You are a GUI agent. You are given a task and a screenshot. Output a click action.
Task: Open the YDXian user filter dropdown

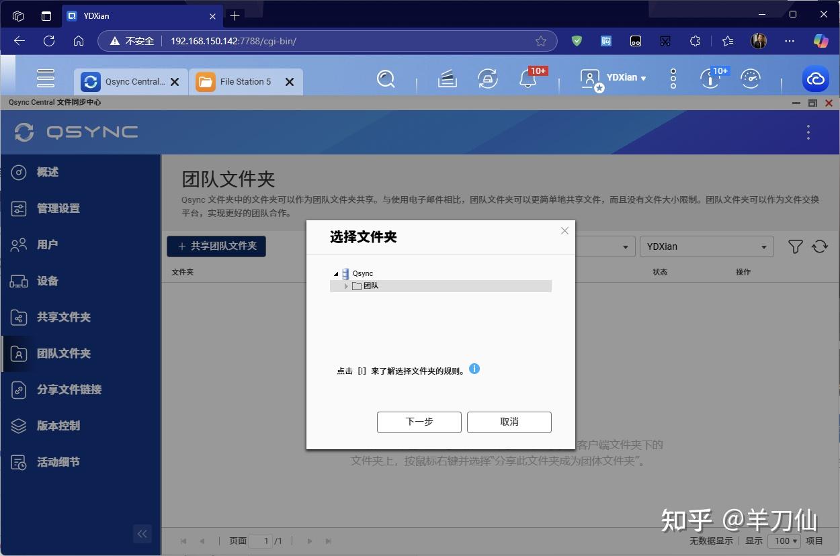tap(707, 246)
